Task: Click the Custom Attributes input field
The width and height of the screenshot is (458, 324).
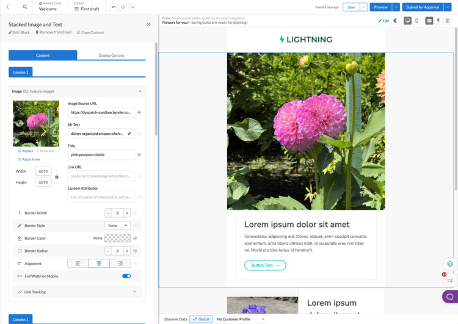Action: click(x=101, y=197)
